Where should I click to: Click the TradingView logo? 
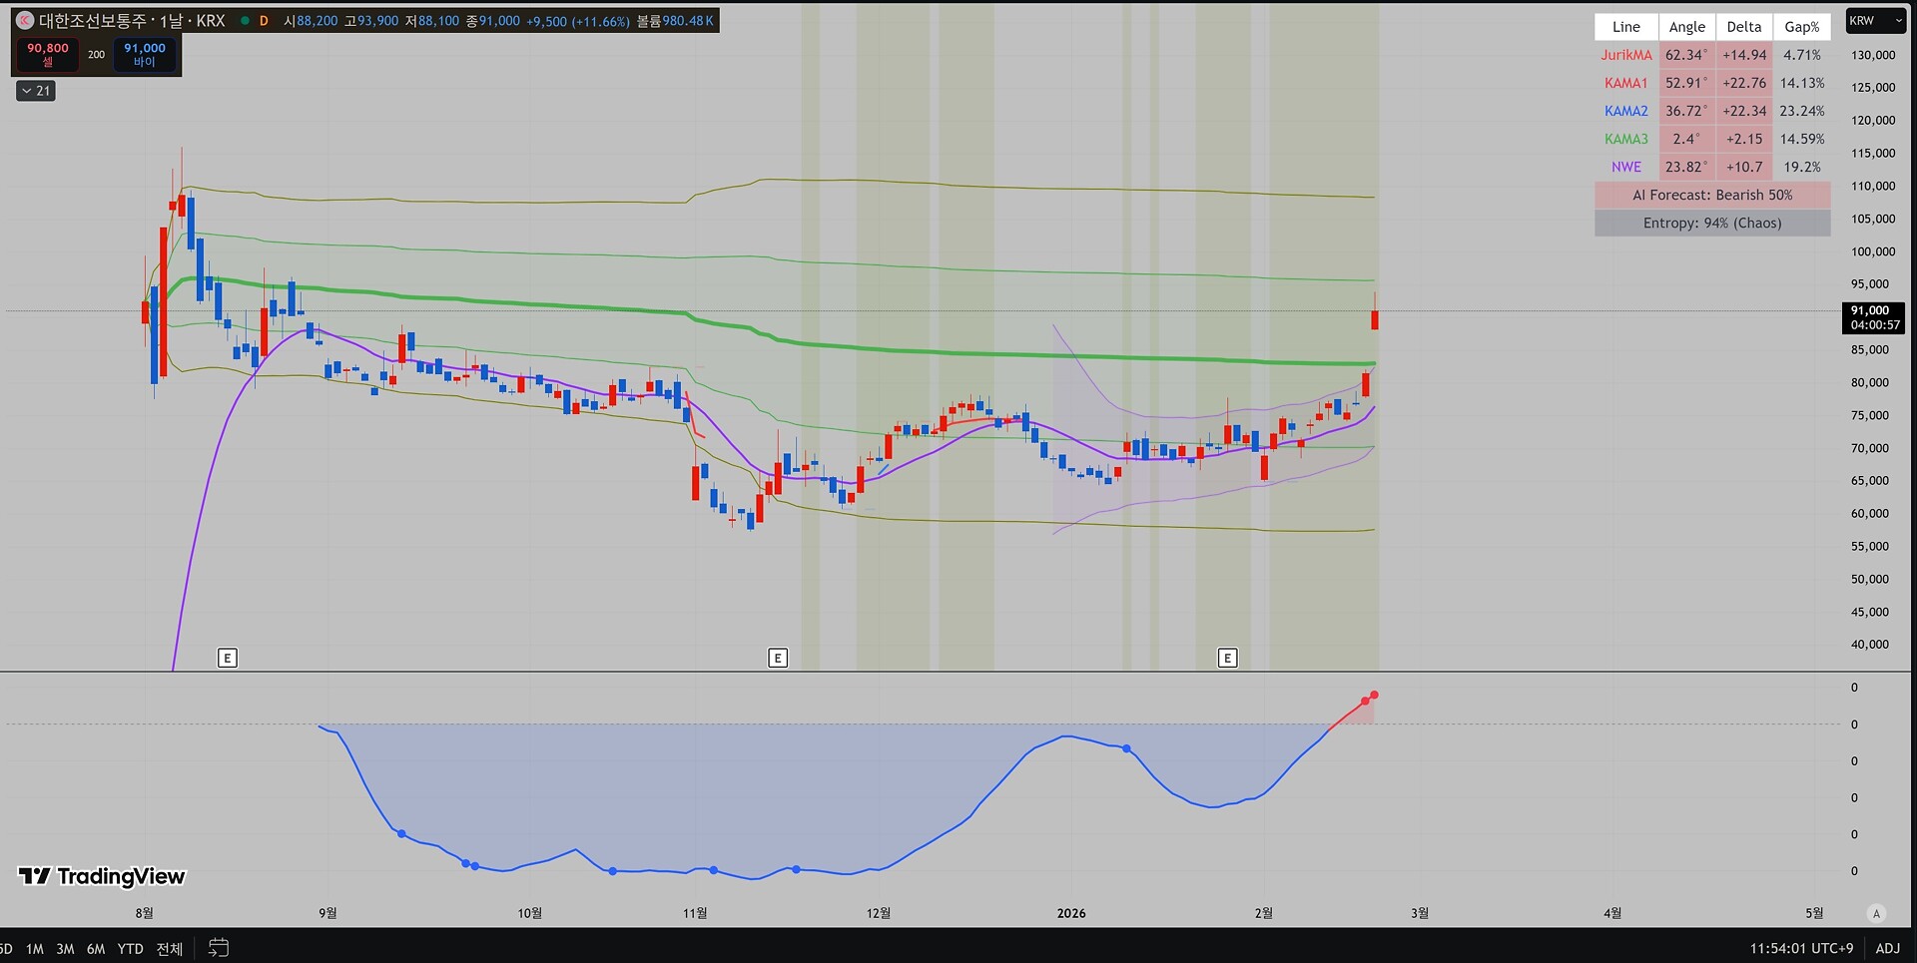point(102,876)
